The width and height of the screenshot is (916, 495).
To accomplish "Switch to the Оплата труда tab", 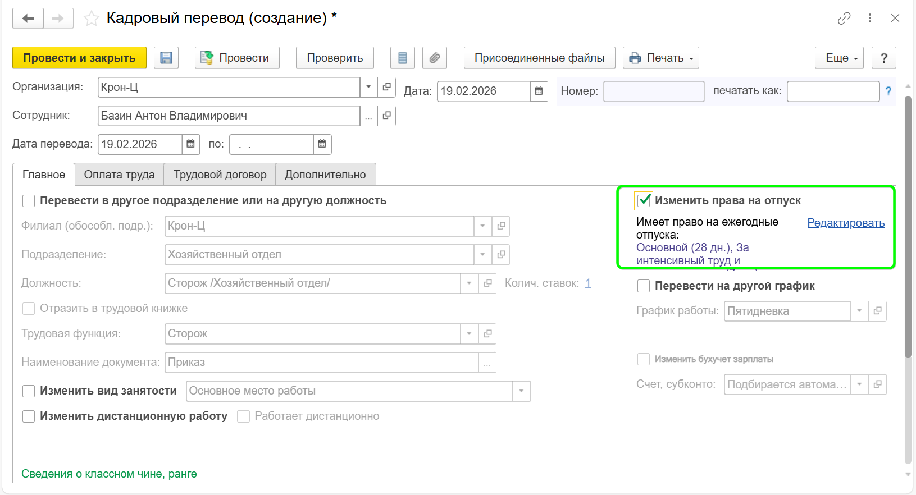I will 119,175.
